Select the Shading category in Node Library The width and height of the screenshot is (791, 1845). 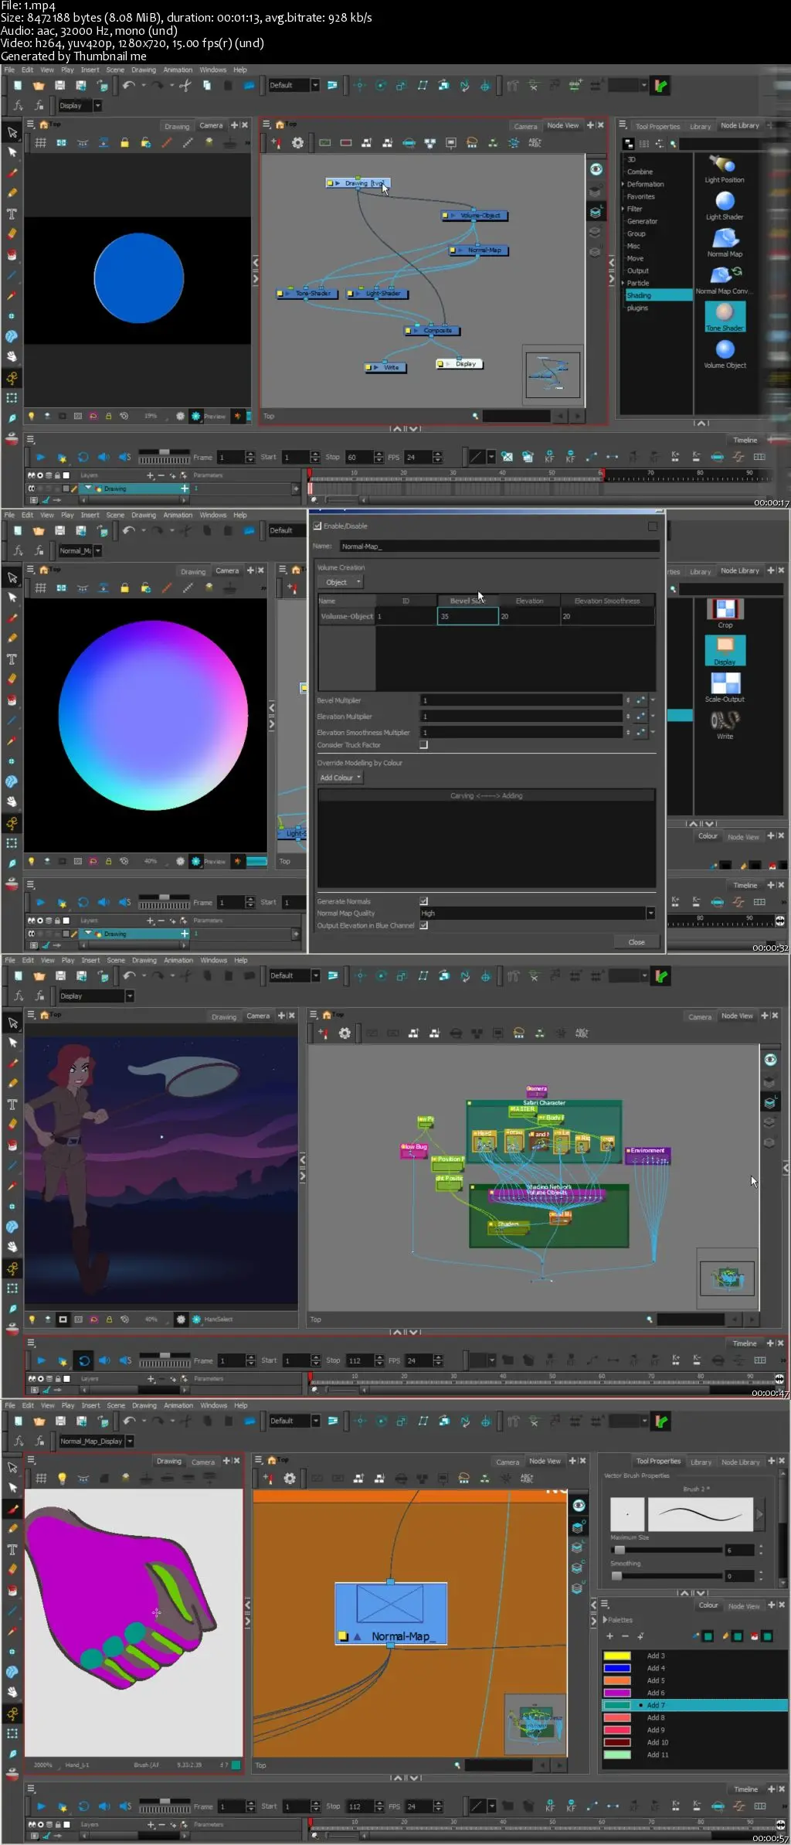658,295
